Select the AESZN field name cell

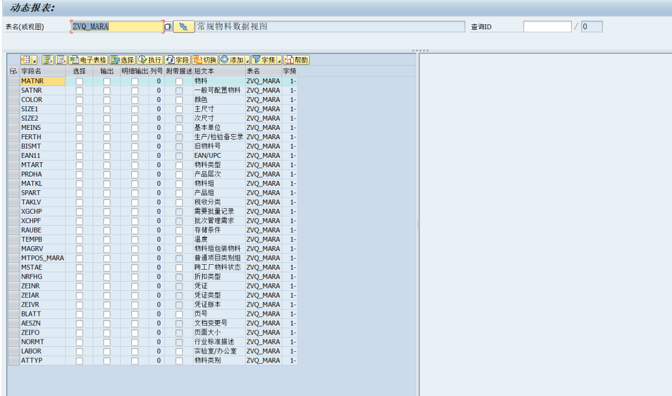[x=42, y=323]
